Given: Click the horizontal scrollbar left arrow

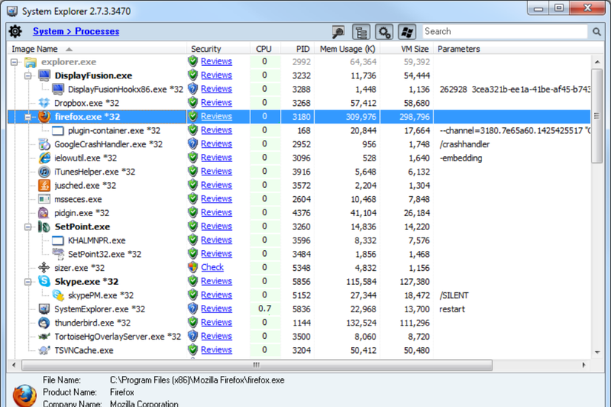Looking at the screenshot, I should tap(13, 365).
